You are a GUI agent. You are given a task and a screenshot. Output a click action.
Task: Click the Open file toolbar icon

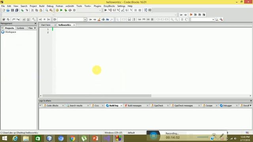pos(8,10)
